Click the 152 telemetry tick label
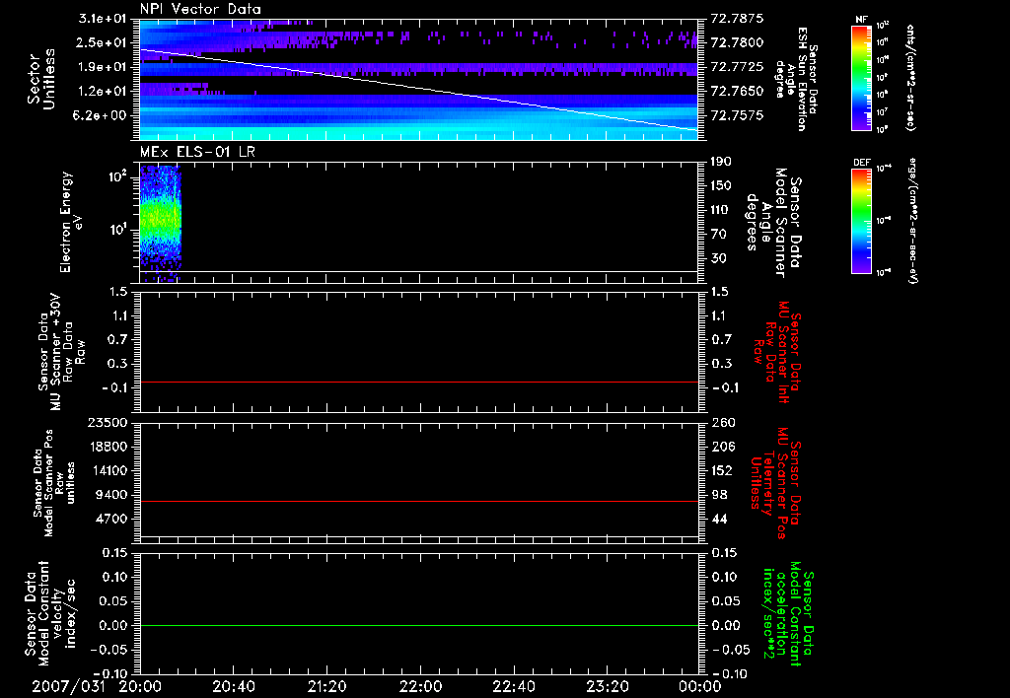The width and height of the screenshot is (1010, 698). (x=723, y=471)
